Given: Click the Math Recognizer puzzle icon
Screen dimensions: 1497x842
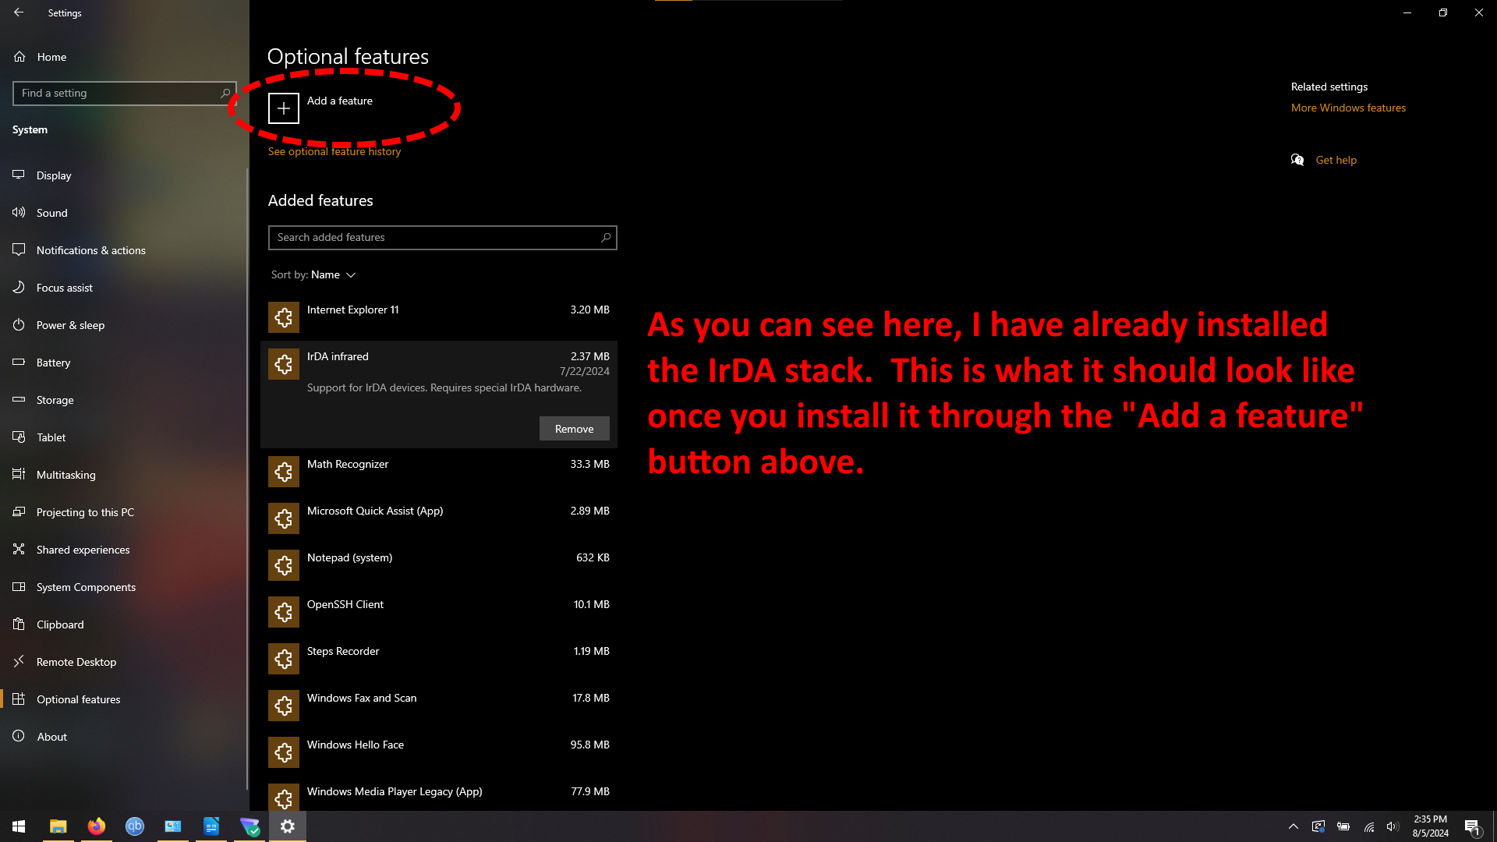Looking at the screenshot, I should [284, 472].
